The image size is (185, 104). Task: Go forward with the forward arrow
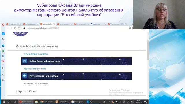pos(12,28)
